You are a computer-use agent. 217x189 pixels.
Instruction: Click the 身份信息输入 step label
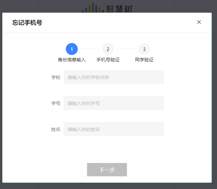point(72,60)
